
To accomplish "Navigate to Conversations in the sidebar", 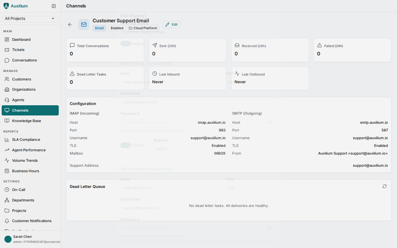I will pyautogui.click(x=7, y=60).
